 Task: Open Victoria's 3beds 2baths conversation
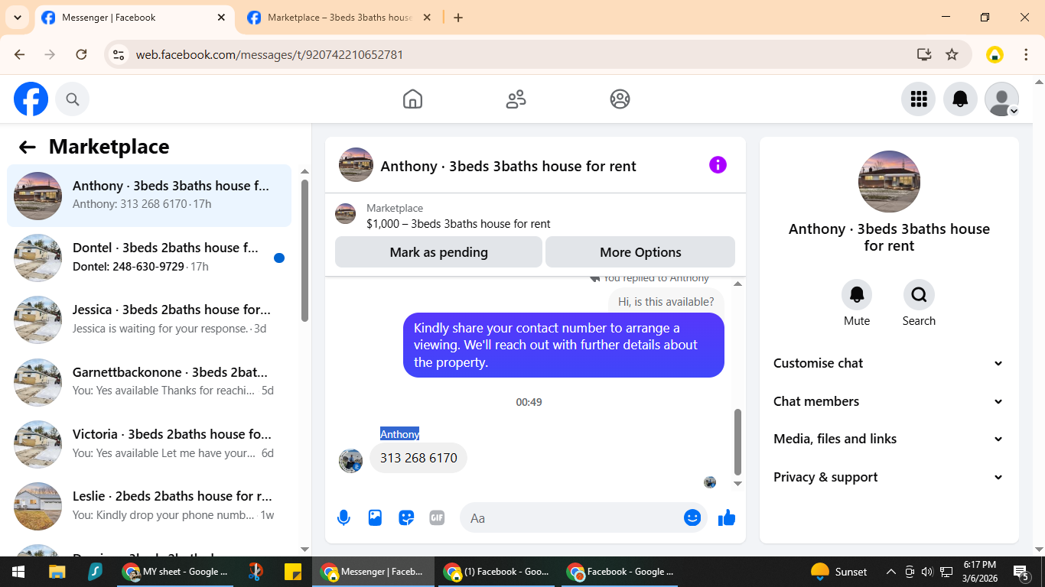coord(149,443)
